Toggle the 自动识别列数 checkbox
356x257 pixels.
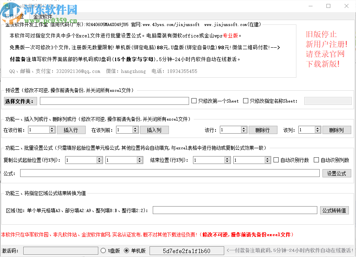click(316, 159)
